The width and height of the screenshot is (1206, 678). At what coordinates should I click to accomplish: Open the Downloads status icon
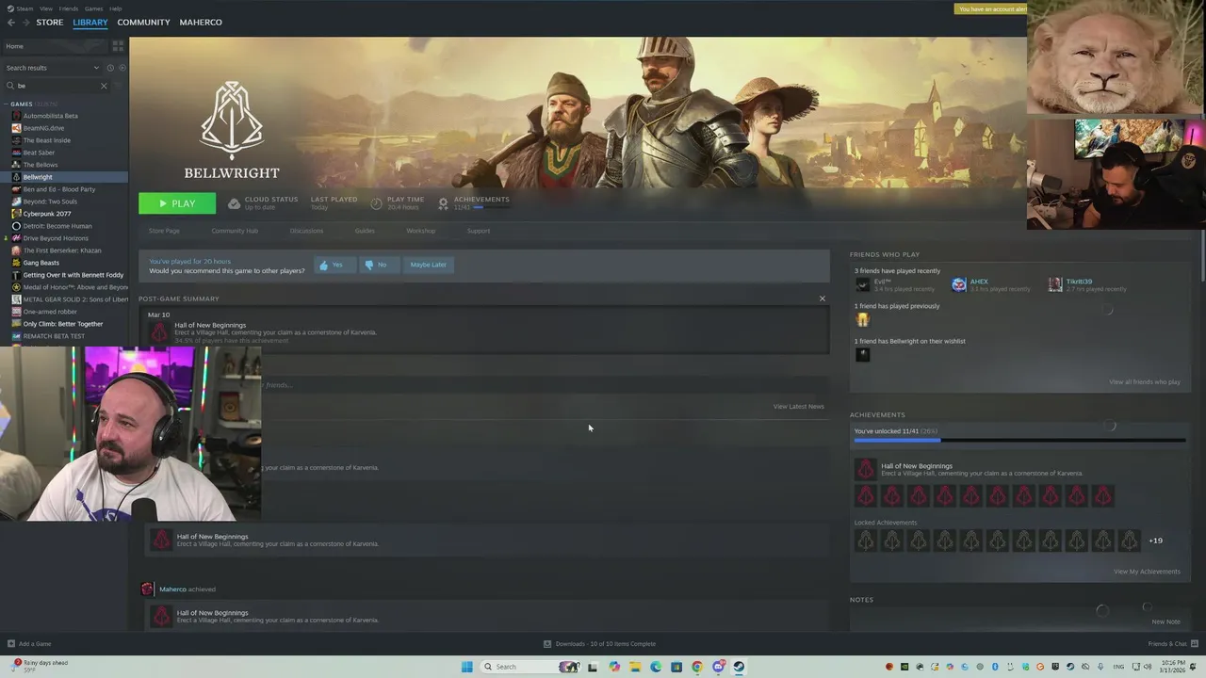click(x=547, y=644)
